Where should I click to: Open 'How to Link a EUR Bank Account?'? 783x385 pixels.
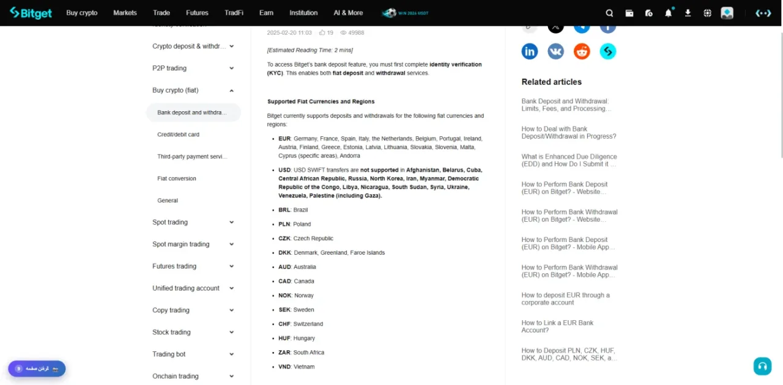pos(557,326)
